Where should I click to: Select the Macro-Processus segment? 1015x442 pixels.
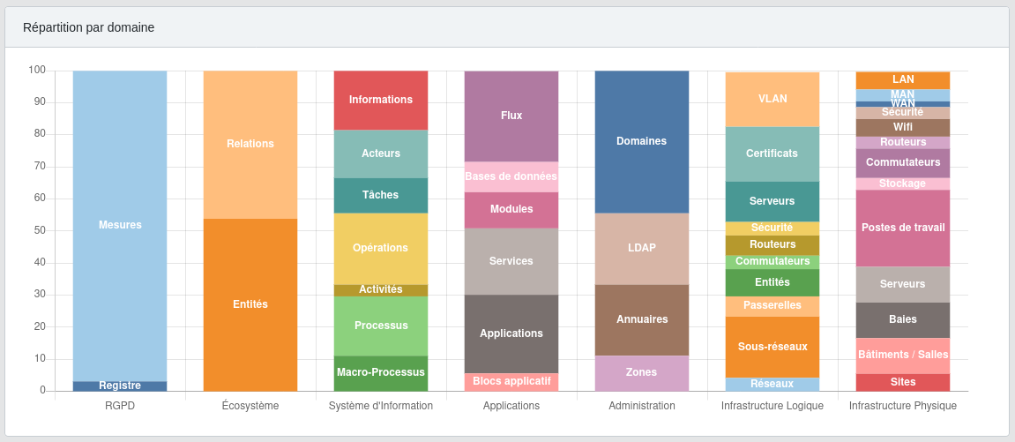pyautogui.click(x=381, y=372)
